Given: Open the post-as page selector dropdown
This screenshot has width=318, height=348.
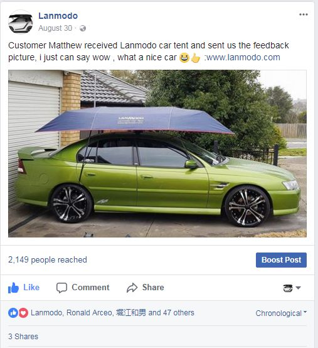Looking at the screenshot, I should [292, 288].
